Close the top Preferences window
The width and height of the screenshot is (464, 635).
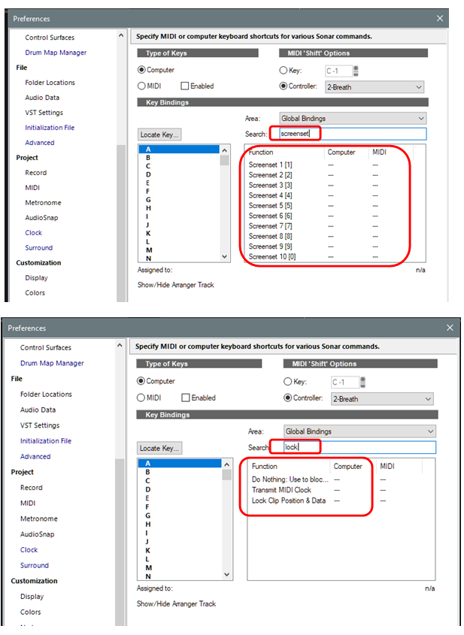tap(440, 19)
